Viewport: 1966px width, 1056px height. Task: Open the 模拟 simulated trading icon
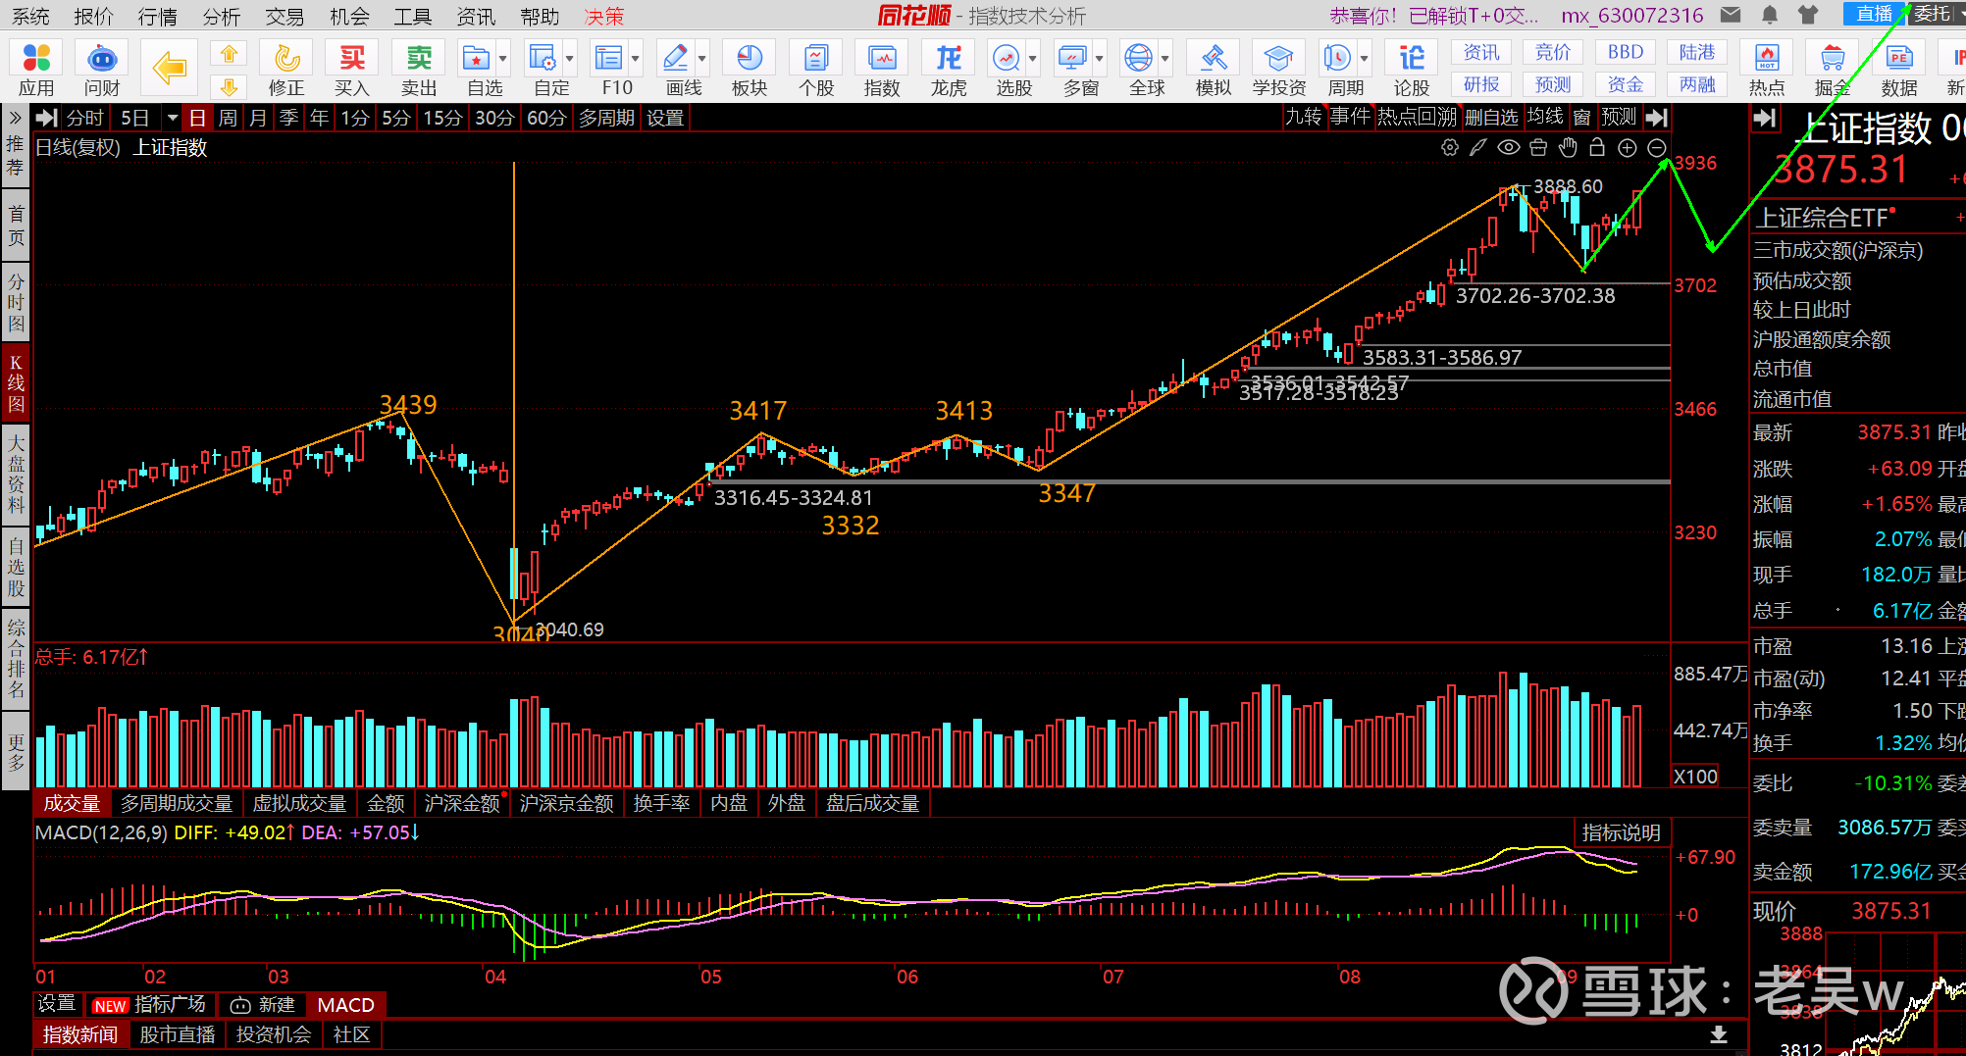tap(1214, 69)
